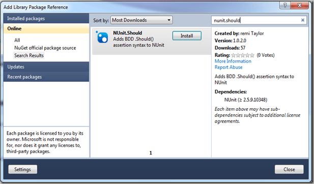Click the sub-dependencies italic note

pyautogui.click(x=258, y=115)
